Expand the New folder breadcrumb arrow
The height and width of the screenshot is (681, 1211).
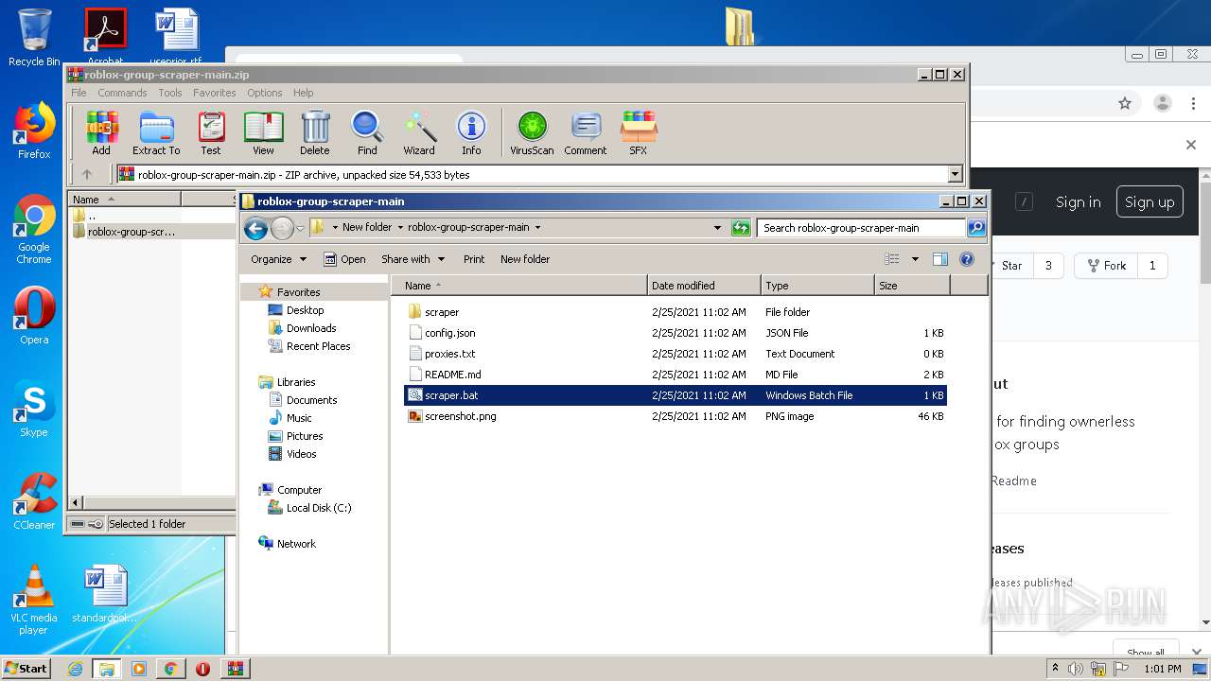400,228
